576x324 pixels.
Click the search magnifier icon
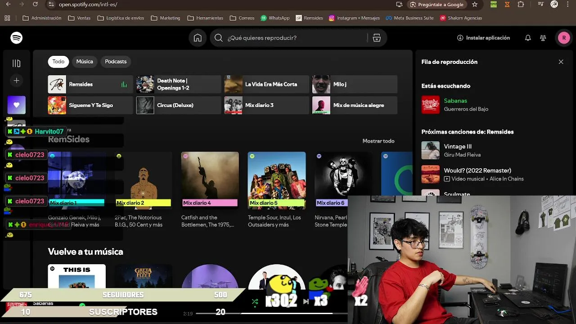click(219, 38)
